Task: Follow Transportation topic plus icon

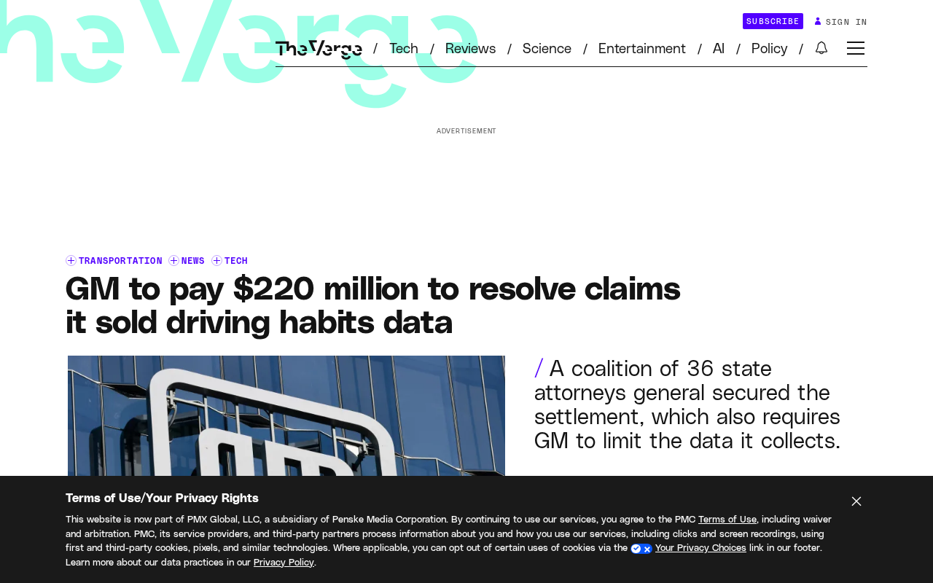Action: pyautogui.click(x=71, y=261)
